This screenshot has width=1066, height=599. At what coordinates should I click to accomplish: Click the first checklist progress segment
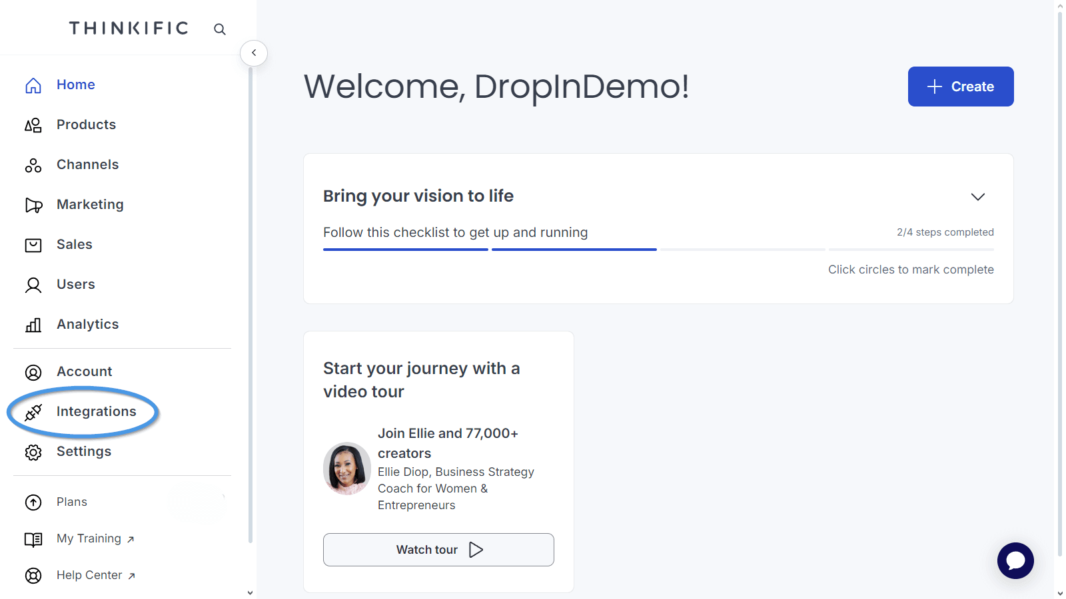point(406,250)
